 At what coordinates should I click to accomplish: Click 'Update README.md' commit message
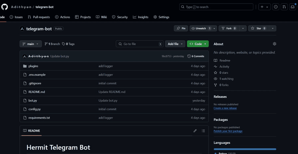point(112,92)
